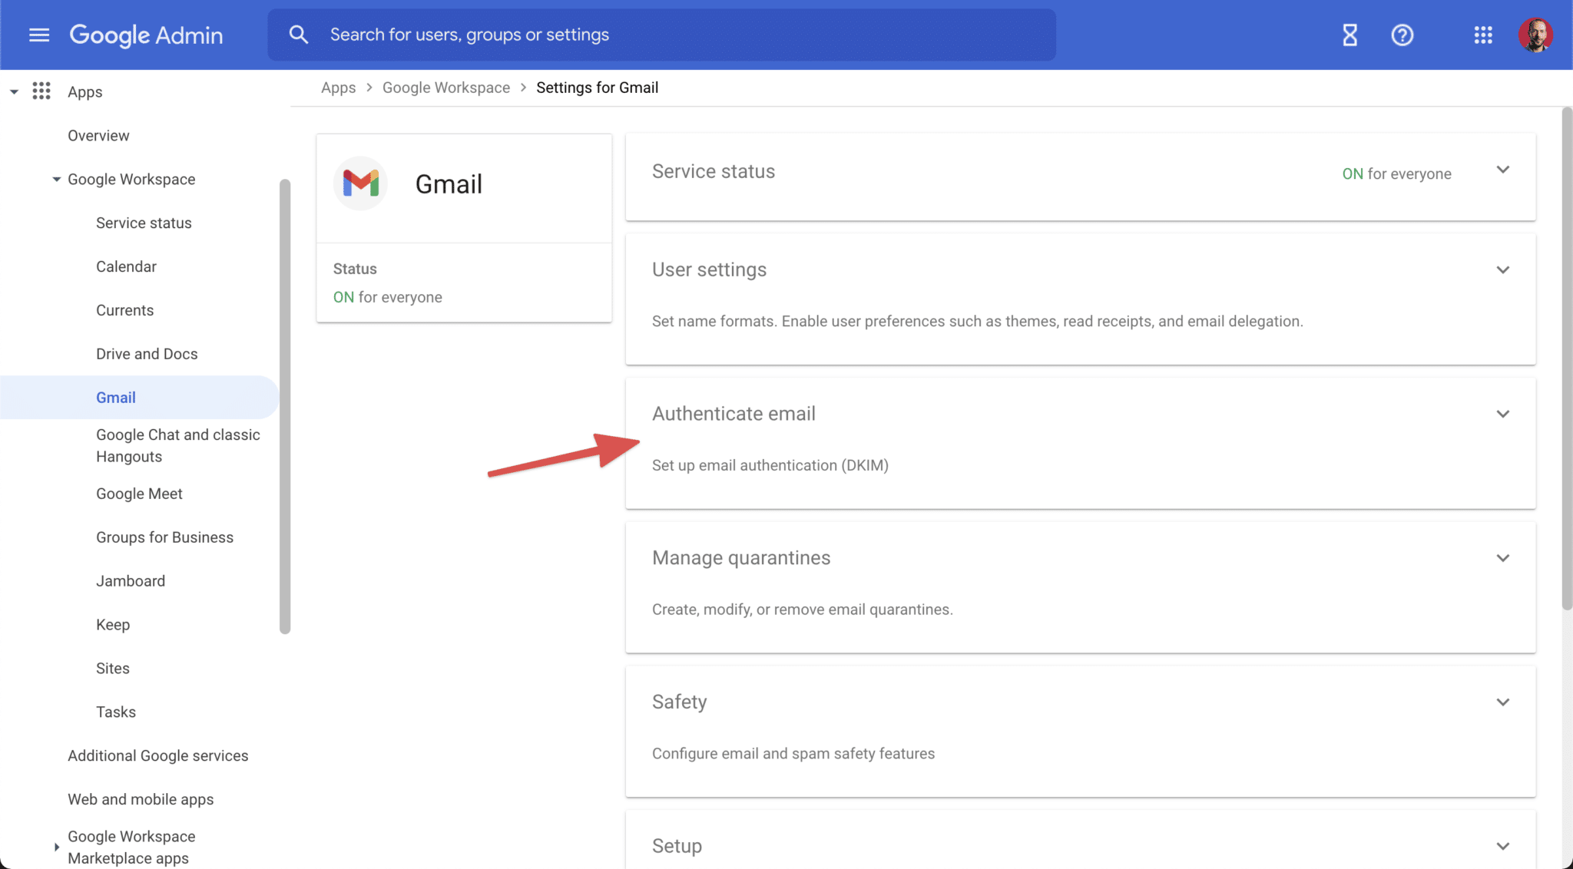Click Configure email and spam safety text
The height and width of the screenshot is (869, 1573).
[x=793, y=754]
